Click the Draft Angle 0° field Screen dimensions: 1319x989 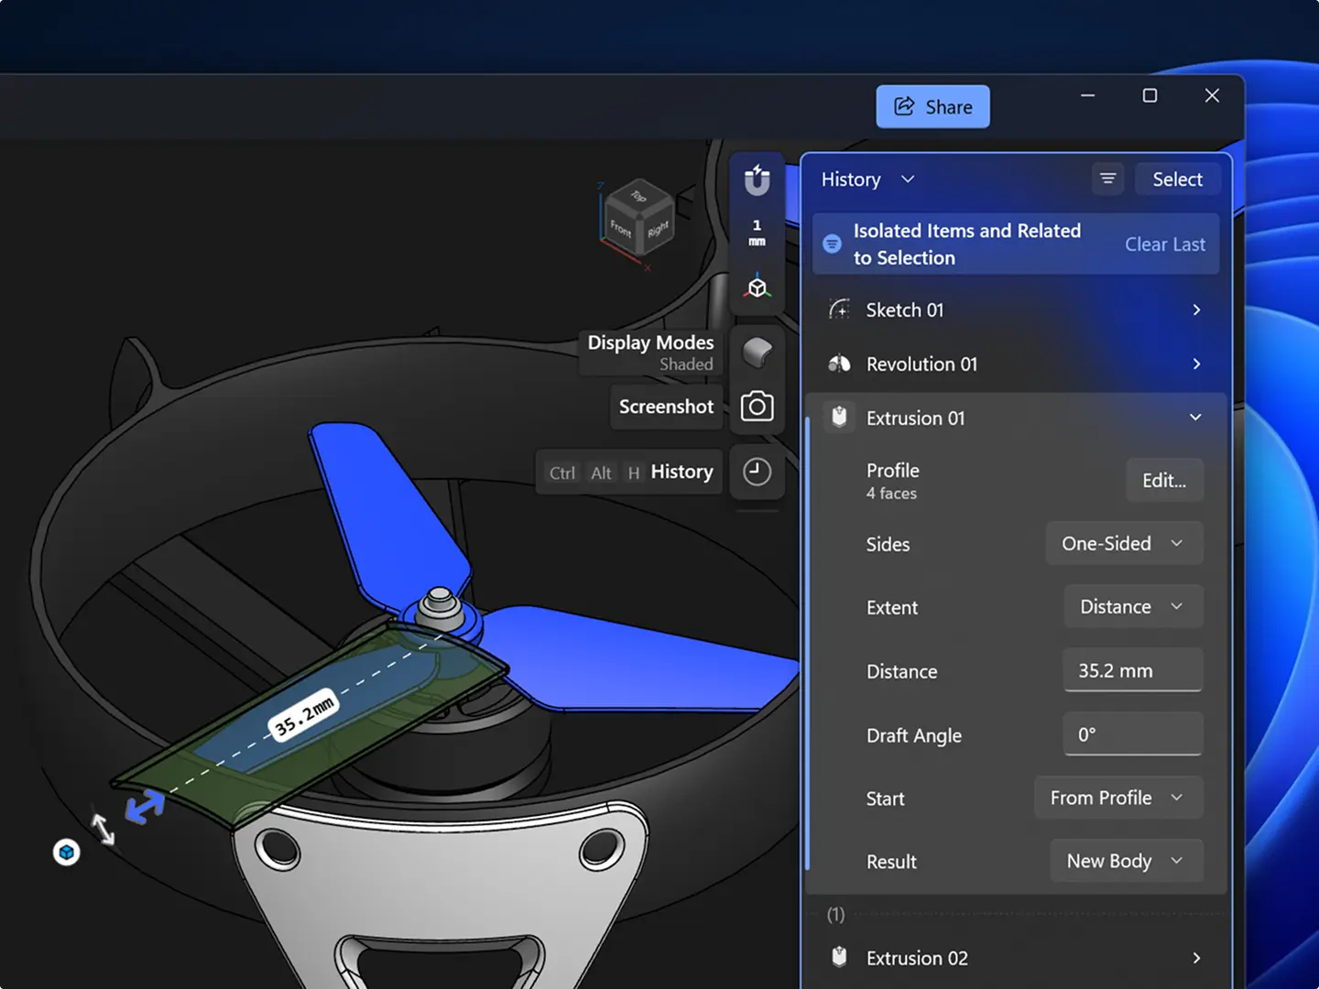click(x=1132, y=734)
